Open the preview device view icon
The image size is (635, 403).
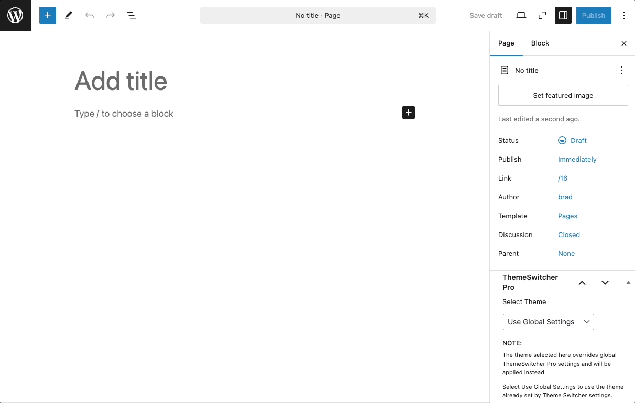[521, 15]
